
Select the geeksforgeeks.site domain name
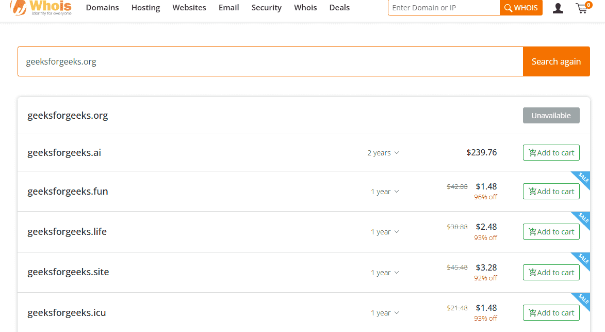tap(68, 272)
